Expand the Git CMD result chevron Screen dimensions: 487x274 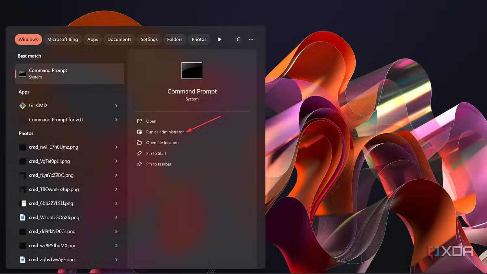tap(116, 106)
